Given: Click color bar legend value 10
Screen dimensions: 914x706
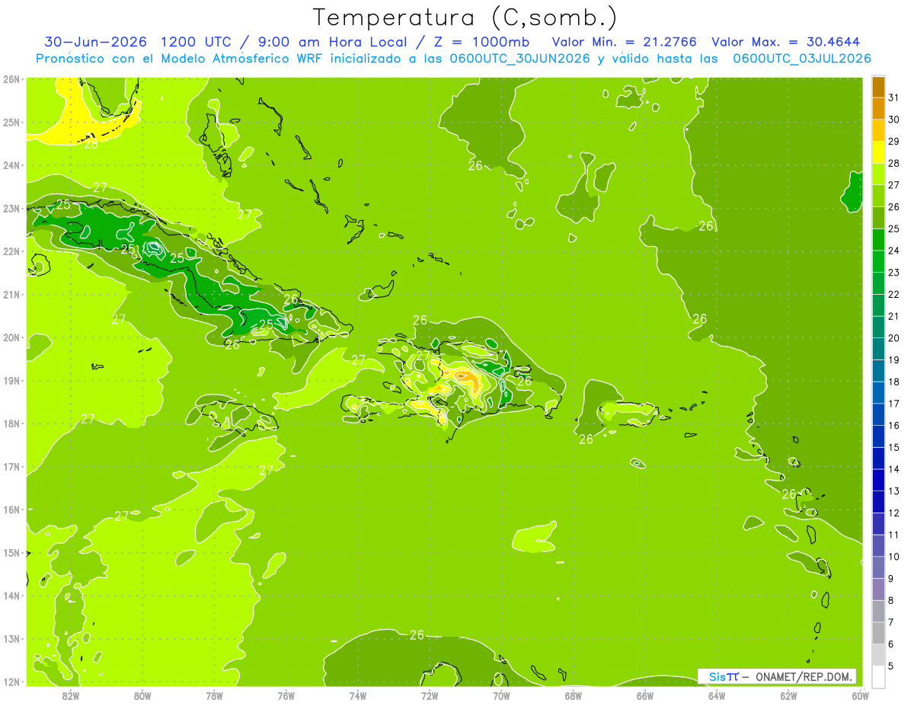Looking at the screenshot, I should pyautogui.click(x=893, y=557).
